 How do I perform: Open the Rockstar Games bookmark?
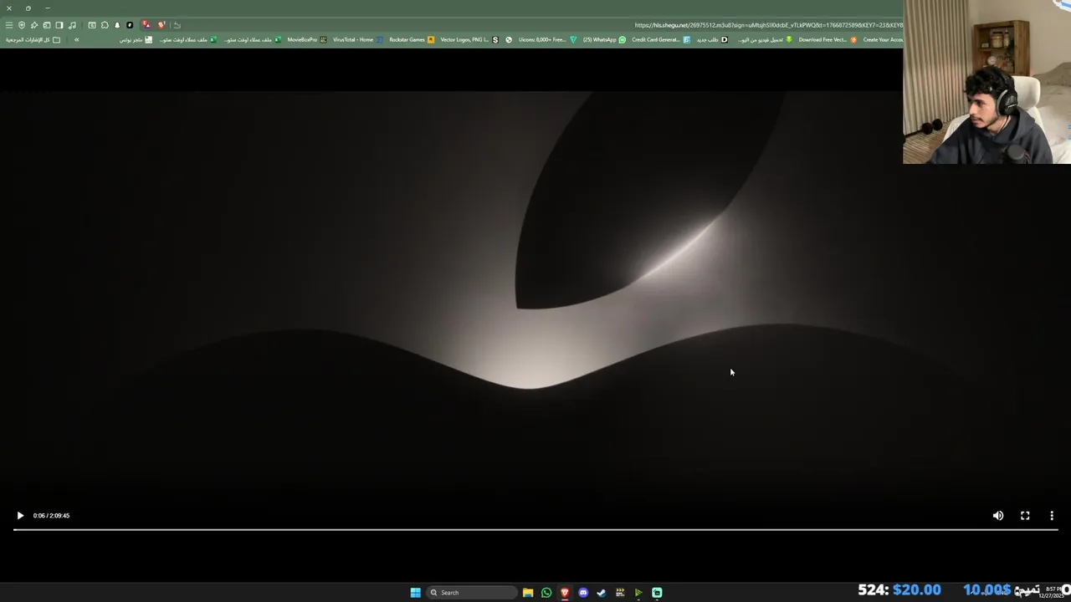click(412, 39)
